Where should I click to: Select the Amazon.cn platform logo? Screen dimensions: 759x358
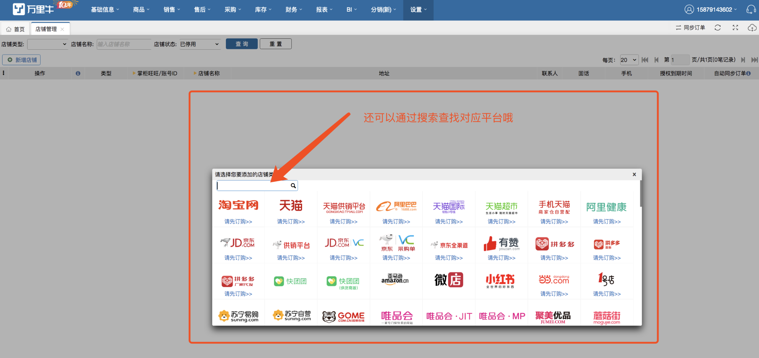pos(395,279)
